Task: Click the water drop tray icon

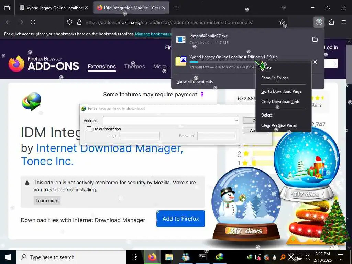Action: [x=275, y=257]
